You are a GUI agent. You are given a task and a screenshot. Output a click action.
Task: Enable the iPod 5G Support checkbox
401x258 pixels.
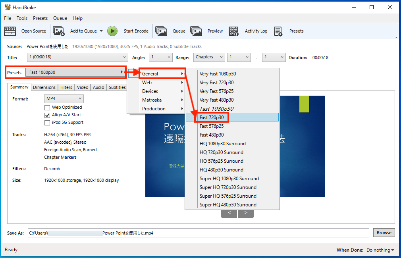(x=47, y=123)
